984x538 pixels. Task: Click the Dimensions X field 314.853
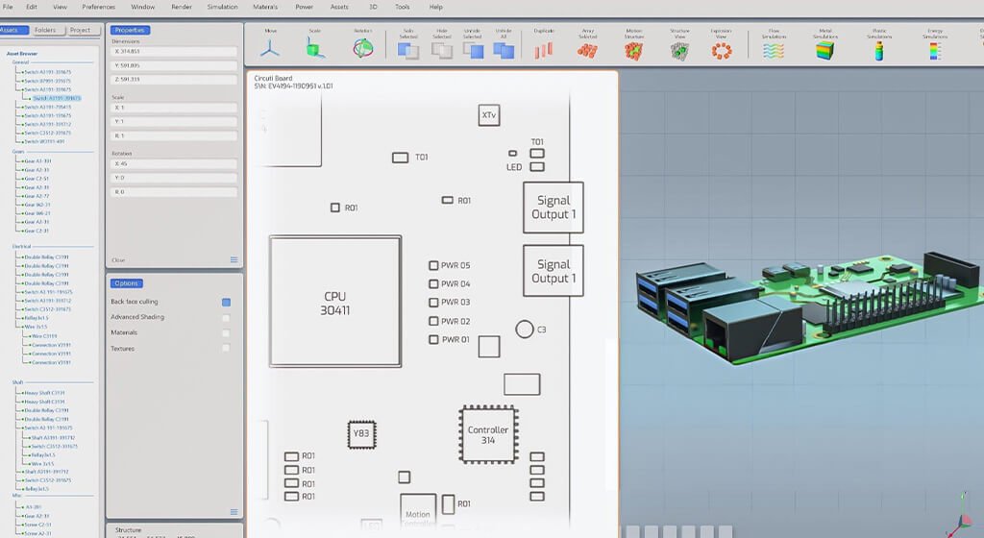click(174, 52)
